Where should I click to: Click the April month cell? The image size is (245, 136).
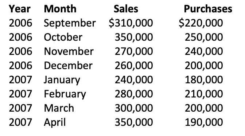pyautogui.click(x=55, y=123)
